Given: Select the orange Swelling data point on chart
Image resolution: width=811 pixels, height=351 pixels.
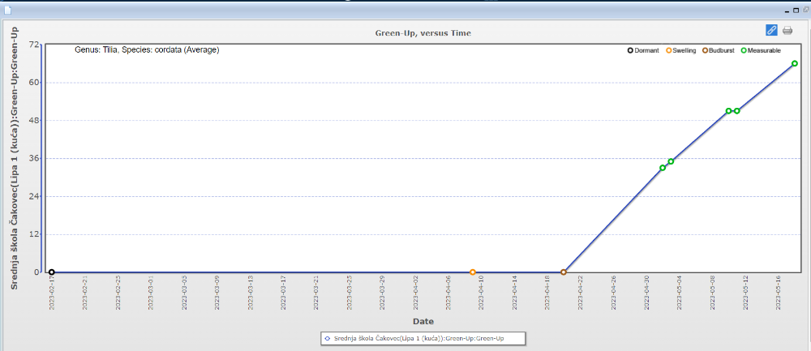Looking at the screenshot, I should pos(473,272).
